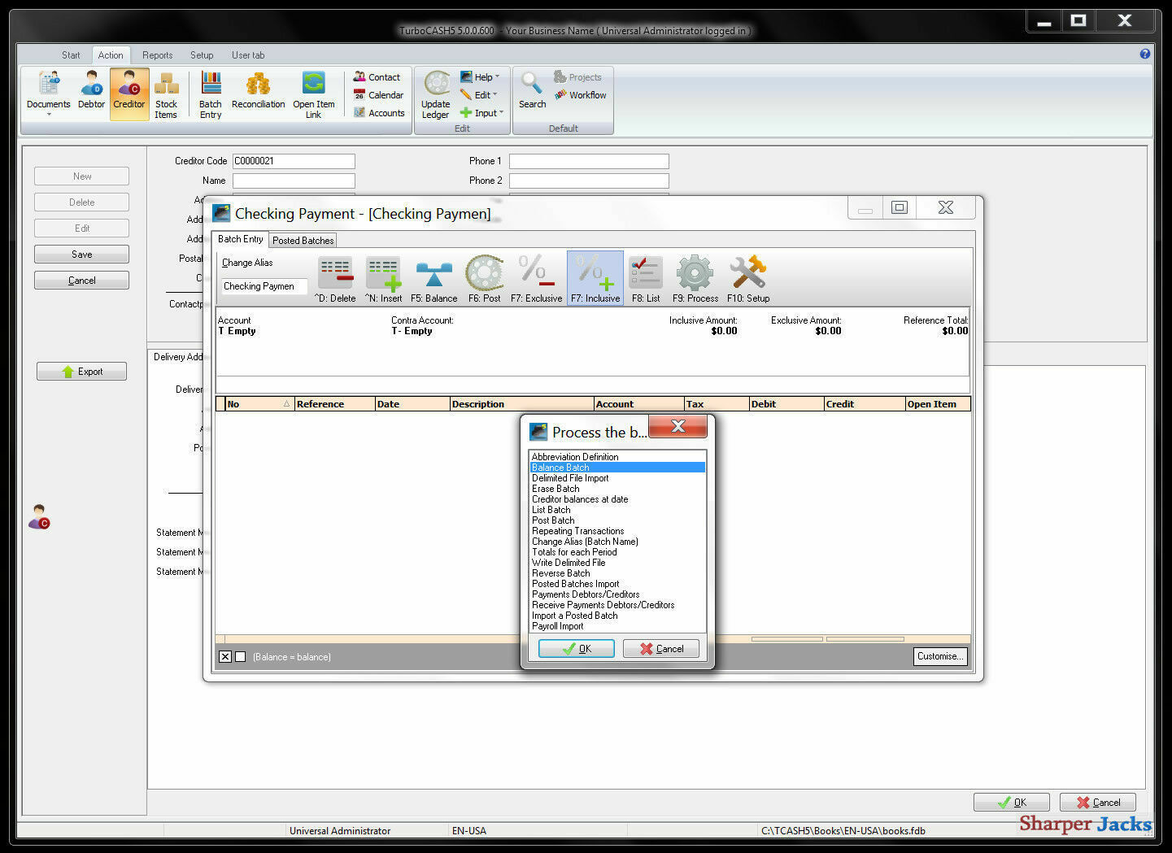Click F6: Post gear icon

click(484, 280)
